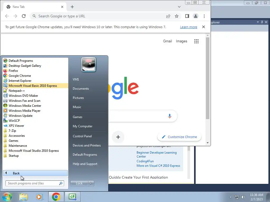Open Google apps grid
Screen dimensions: 270x202
(196, 41)
